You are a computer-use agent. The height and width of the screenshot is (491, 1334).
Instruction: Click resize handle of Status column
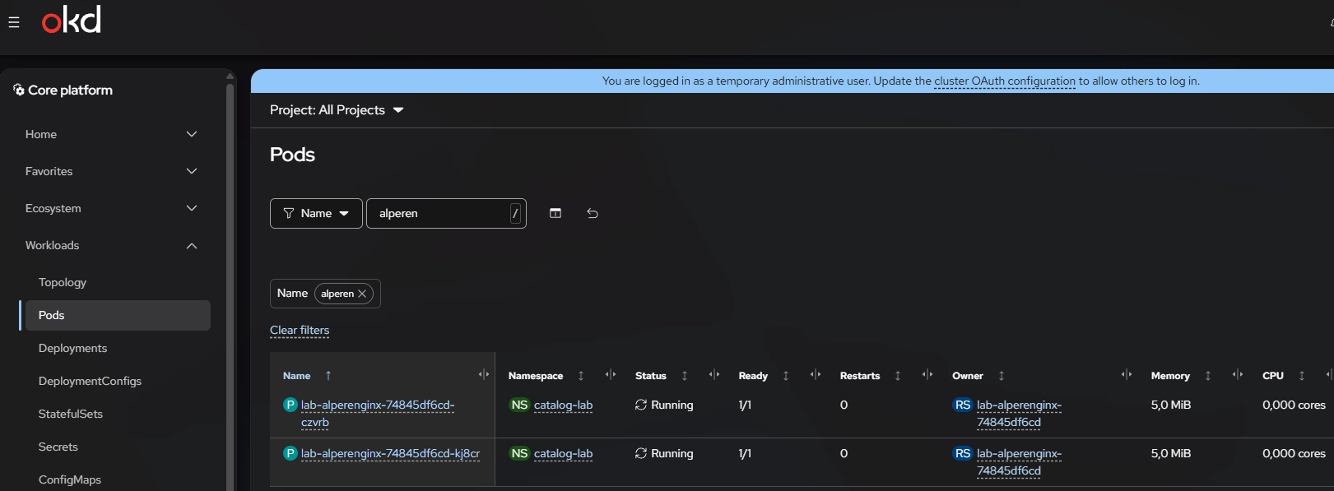(x=714, y=375)
